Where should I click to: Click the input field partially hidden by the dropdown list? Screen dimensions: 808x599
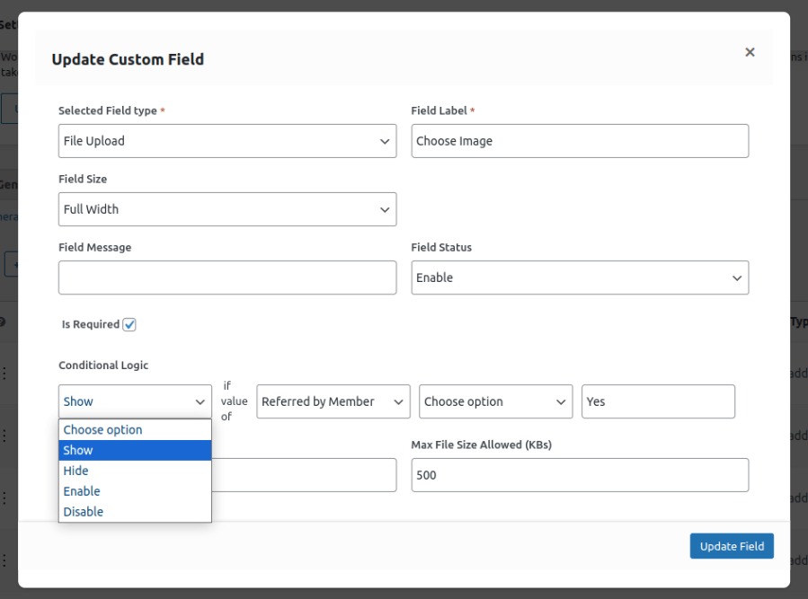click(x=304, y=475)
